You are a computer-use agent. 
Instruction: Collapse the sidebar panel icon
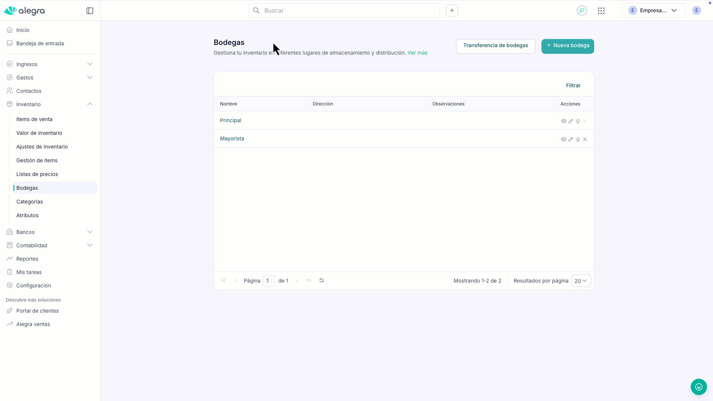coord(90,11)
